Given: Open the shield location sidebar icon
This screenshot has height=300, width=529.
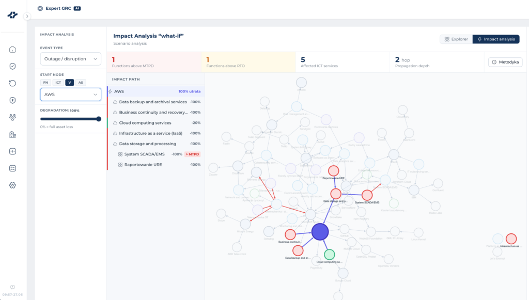Looking at the screenshot, I should (12, 100).
